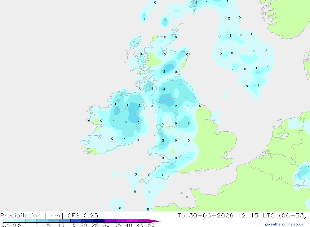Click the '0.1' legend scale label
Screen dimensions: 310x227
point(5,225)
